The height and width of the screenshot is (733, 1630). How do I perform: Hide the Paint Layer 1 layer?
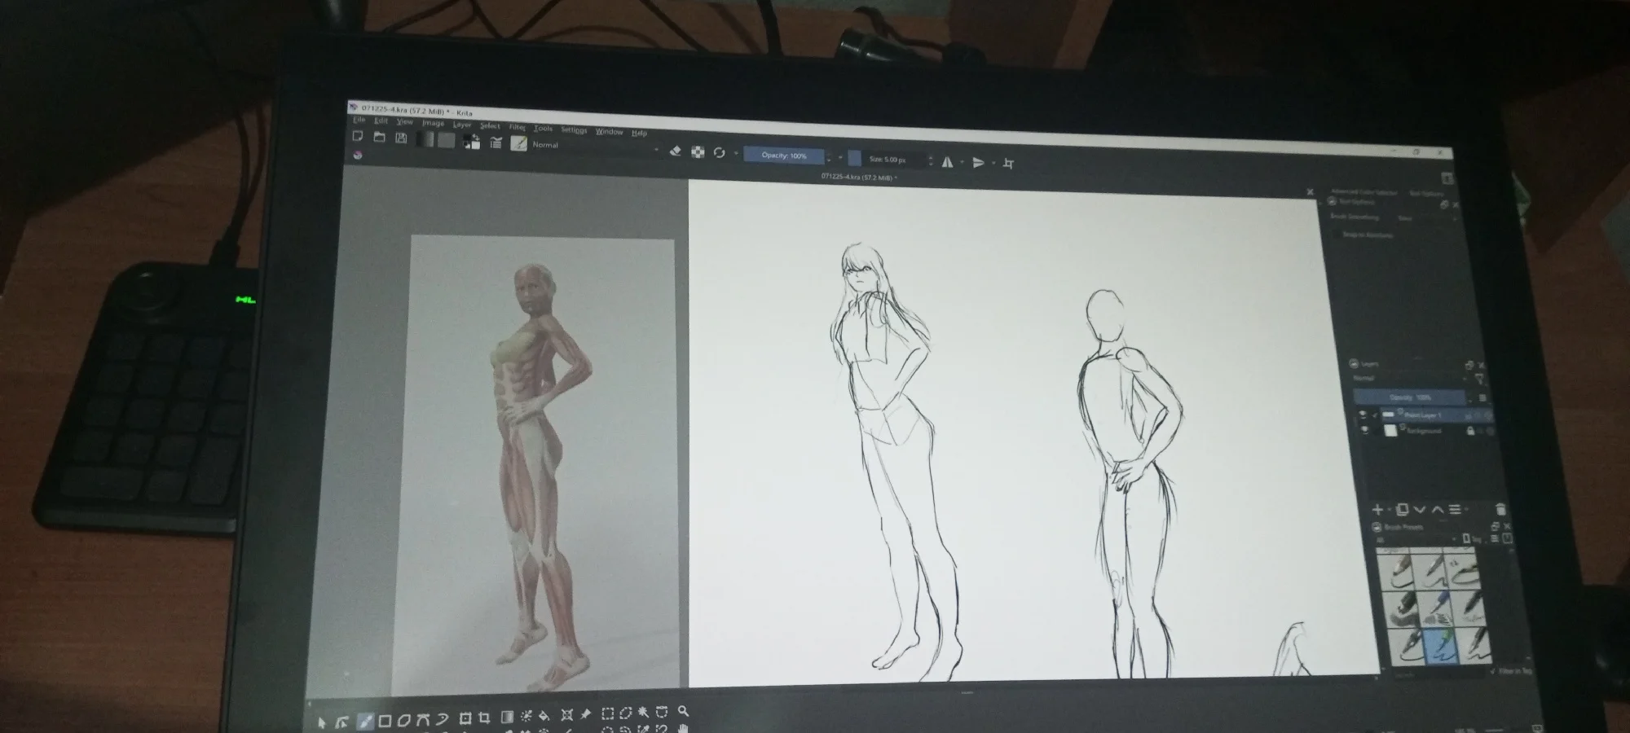pyautogui.click(x=1363, y=415)
